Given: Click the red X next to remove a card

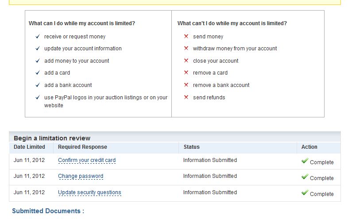Looking at the screenshot, I should pyautogui.click(x=186, y=72).
